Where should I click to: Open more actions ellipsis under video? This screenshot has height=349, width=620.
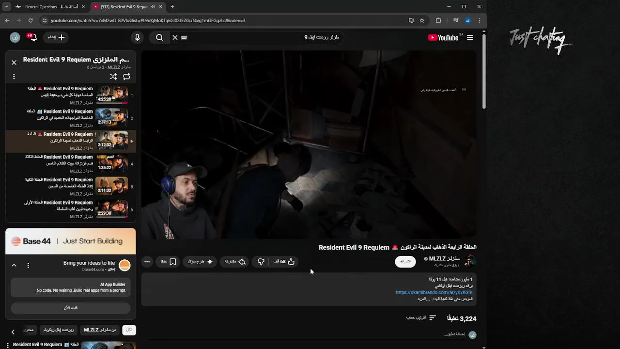(147, 262)
